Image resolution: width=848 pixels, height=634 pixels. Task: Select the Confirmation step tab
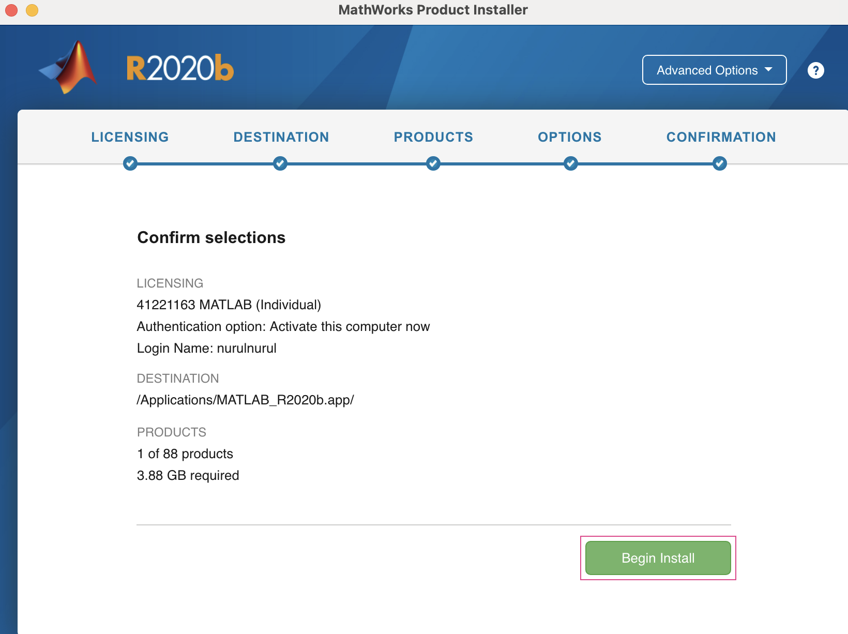[721, 137]
